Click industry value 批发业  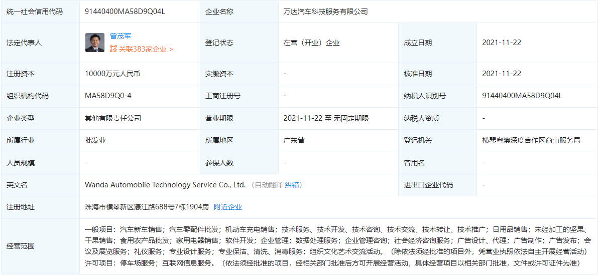click(95, 141)
